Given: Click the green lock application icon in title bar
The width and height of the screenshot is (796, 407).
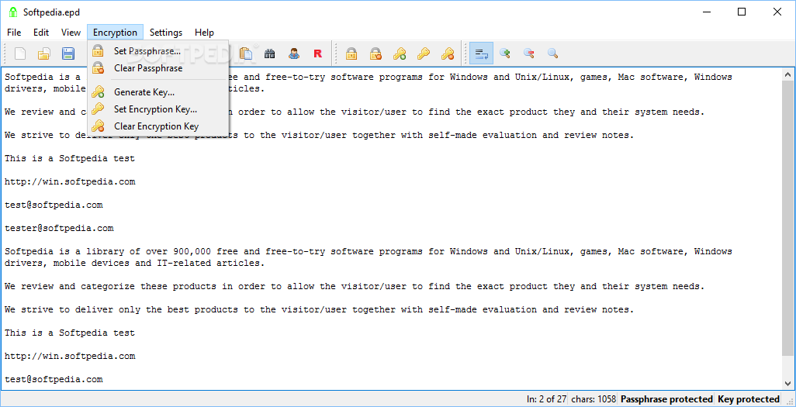Looking at the screenshot, I should pos(13,12).
